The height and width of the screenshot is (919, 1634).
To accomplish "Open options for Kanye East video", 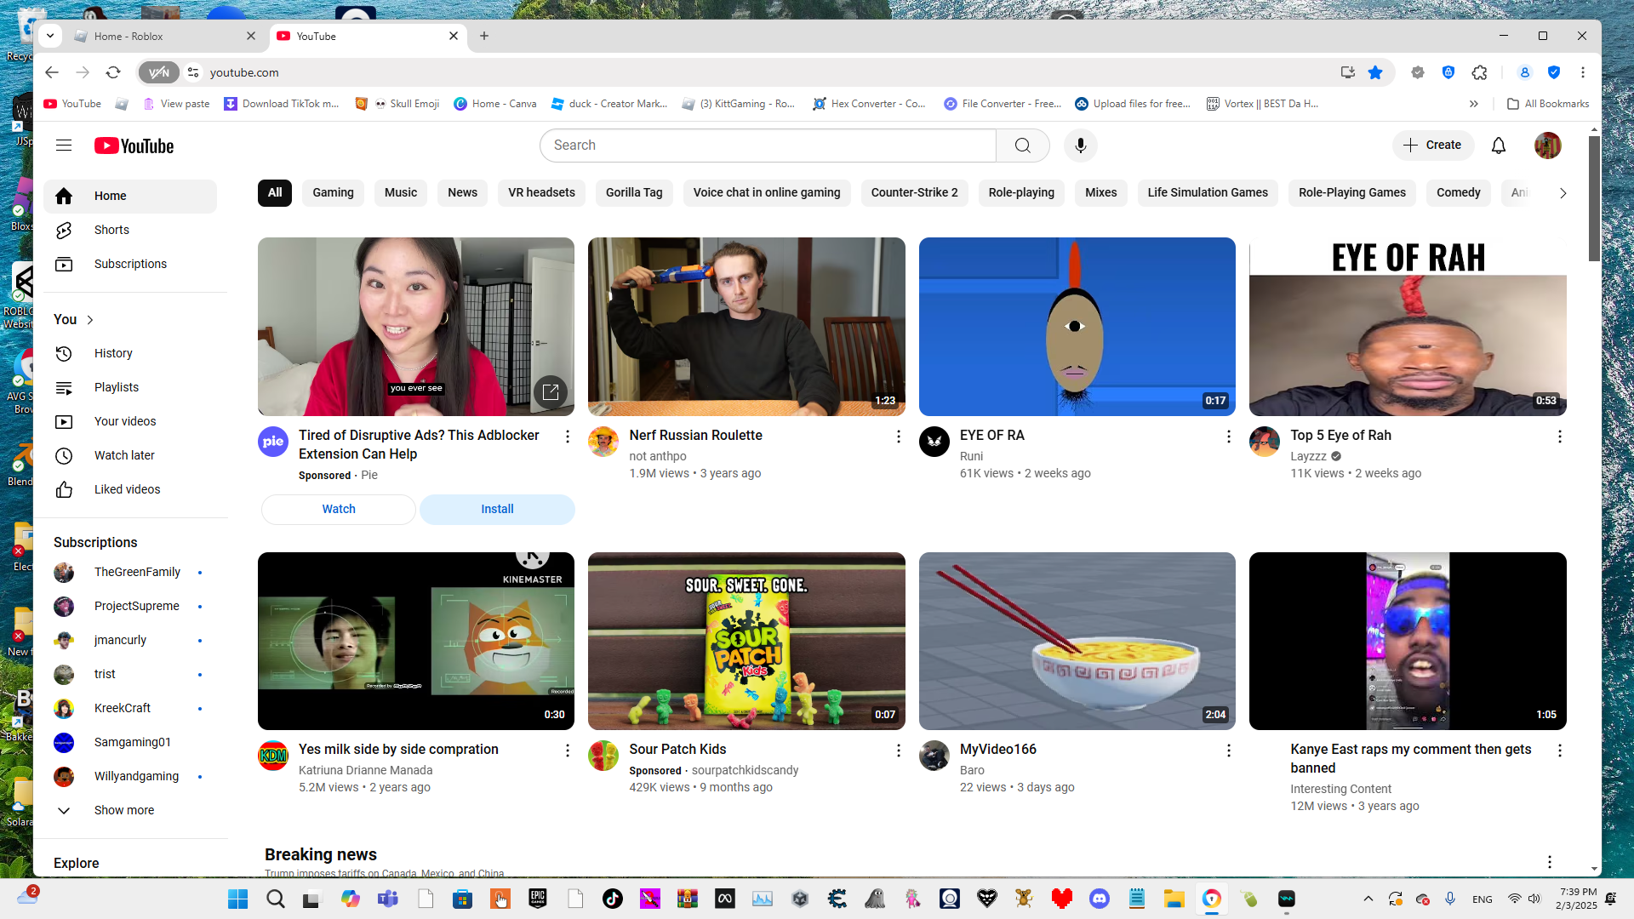I will [x=1559, y=751].
